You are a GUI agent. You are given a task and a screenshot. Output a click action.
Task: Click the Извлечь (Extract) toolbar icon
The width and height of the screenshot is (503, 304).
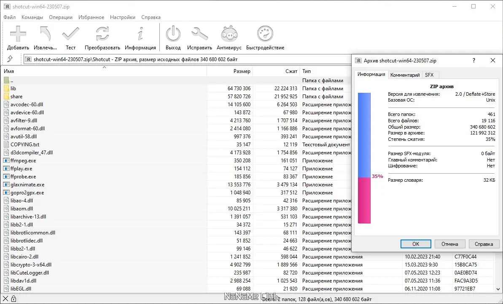(45, 34)
